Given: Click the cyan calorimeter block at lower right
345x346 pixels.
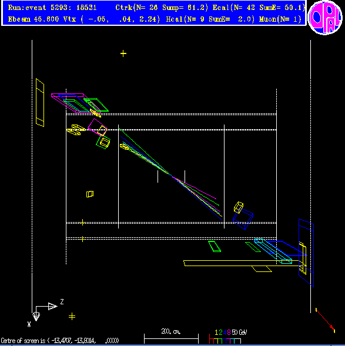Looking at the screenshot, I should pos(273,251).
